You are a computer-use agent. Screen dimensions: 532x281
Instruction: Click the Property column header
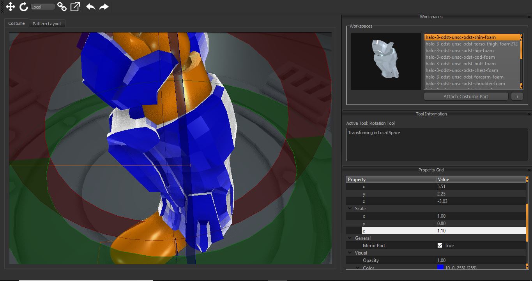click(x=391, y=180)
